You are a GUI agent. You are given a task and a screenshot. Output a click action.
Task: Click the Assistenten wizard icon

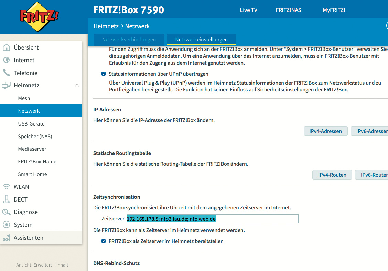(7, 238)
